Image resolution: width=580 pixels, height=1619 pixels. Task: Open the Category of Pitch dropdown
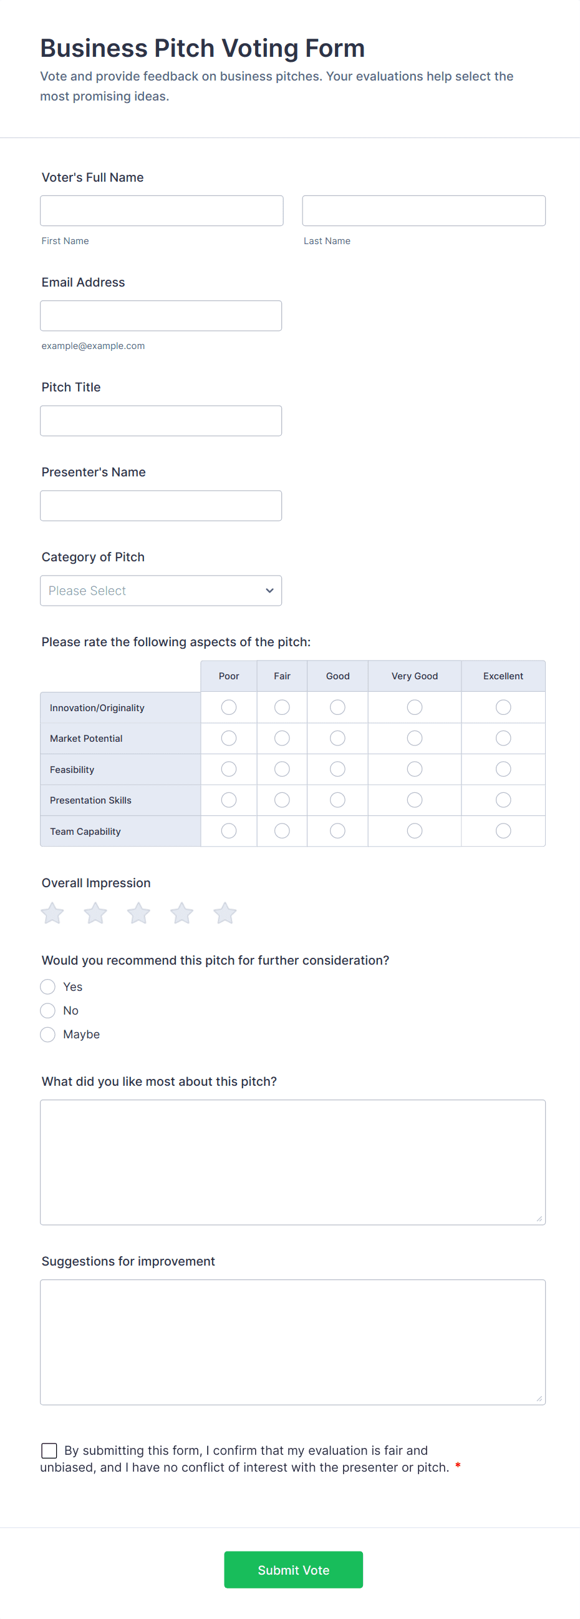161,591
